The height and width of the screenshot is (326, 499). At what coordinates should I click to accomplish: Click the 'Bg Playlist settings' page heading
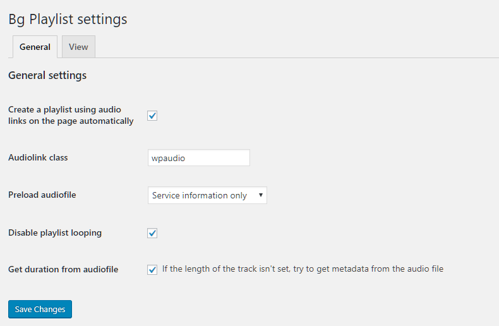pyautogui.click(x=68, y=20)
